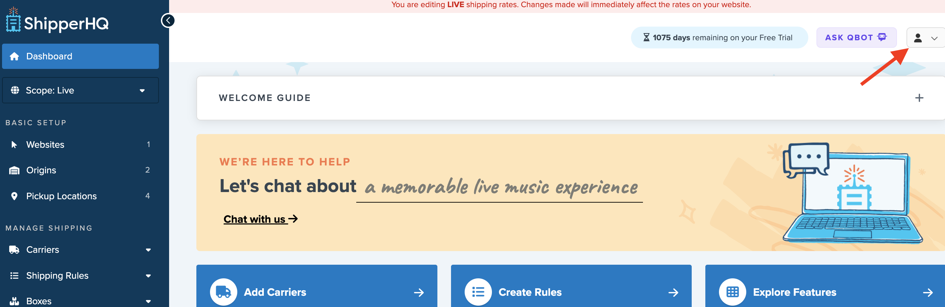Expand the Welcome Guide with plus icon
Screen dimensions: 945x307
coord(919,98)
